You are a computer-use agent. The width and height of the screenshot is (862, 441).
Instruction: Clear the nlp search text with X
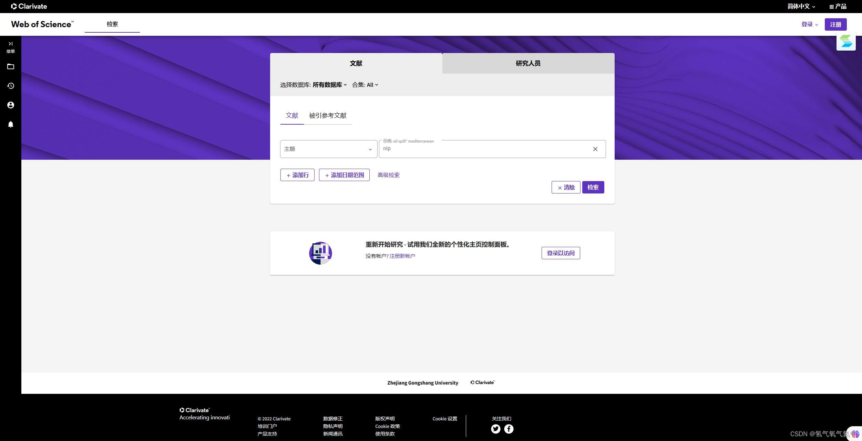595,149
